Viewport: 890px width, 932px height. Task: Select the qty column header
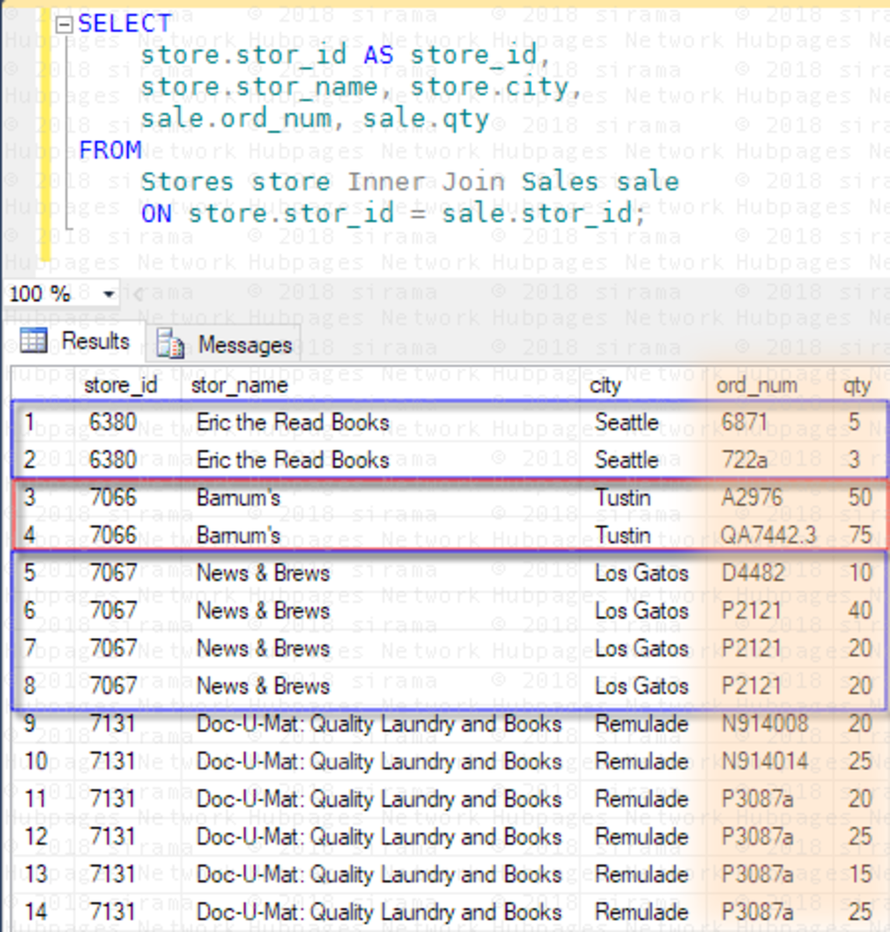[x=857, y=385]
